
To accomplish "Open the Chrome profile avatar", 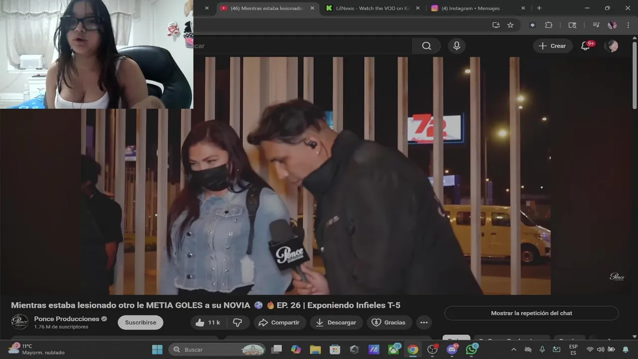I will [x=612, y=25].
